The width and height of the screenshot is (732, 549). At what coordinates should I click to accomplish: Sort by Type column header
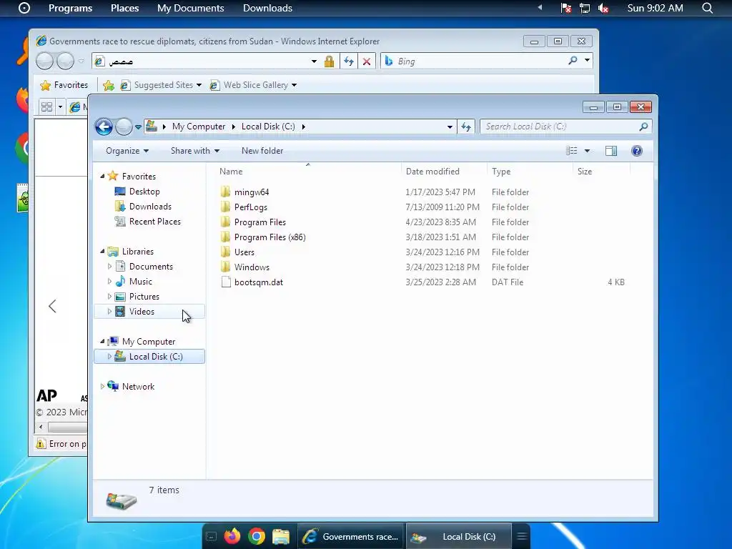tap(501, 172)
